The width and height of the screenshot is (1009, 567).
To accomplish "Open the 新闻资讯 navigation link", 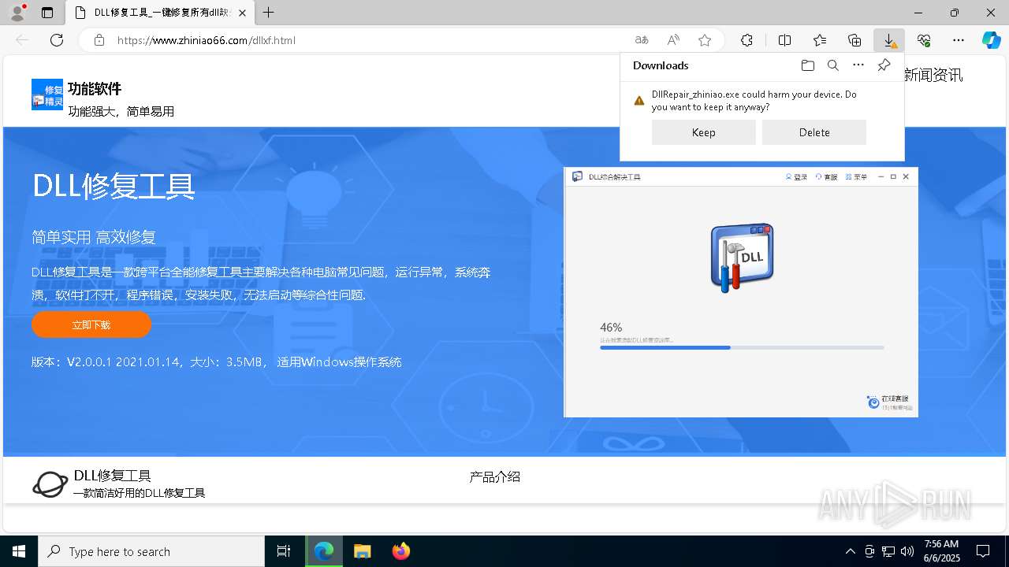I will click(933, 76).
